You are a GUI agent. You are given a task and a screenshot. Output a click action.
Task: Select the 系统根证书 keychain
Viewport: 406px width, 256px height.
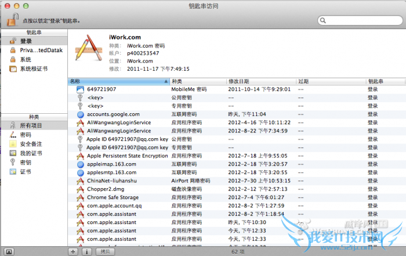pos(34,69)
